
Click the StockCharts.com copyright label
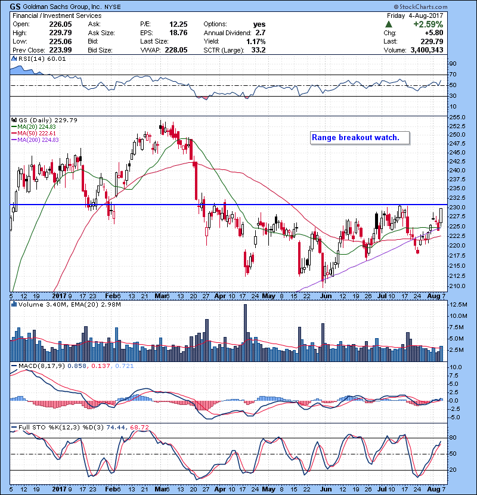tap(420, 7)
